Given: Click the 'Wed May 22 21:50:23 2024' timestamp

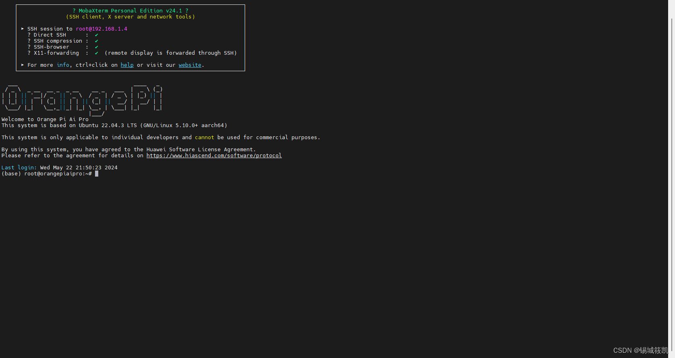Looking at the screenshot, I should pos(79,168).
